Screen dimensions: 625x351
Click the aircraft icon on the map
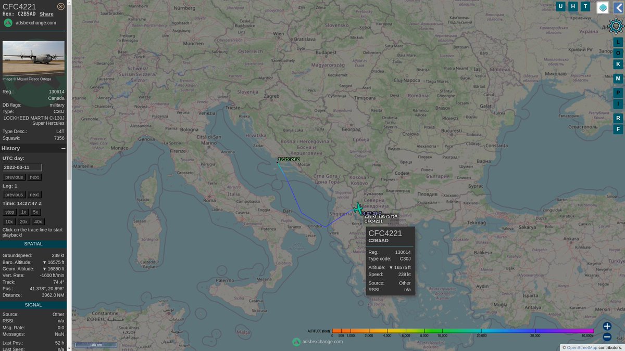click(358, 208)
